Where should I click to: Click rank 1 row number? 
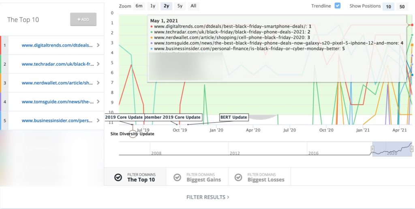pos(5,45)
